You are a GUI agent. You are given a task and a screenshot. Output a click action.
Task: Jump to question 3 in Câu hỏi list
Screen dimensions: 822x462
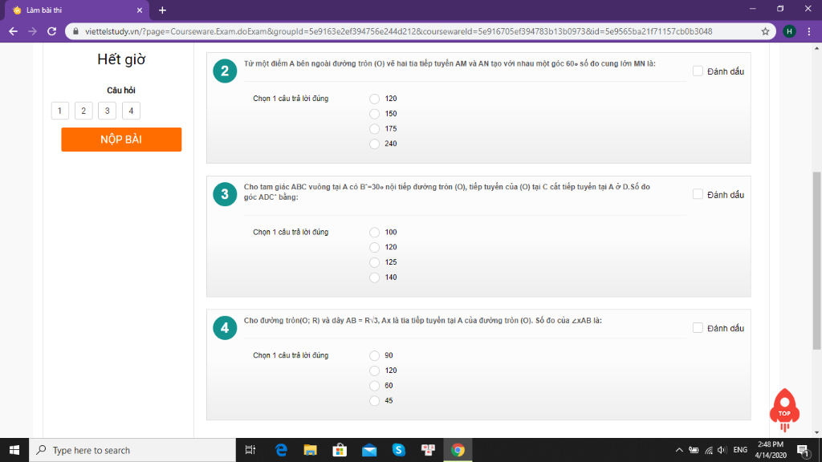pos(107,111)
